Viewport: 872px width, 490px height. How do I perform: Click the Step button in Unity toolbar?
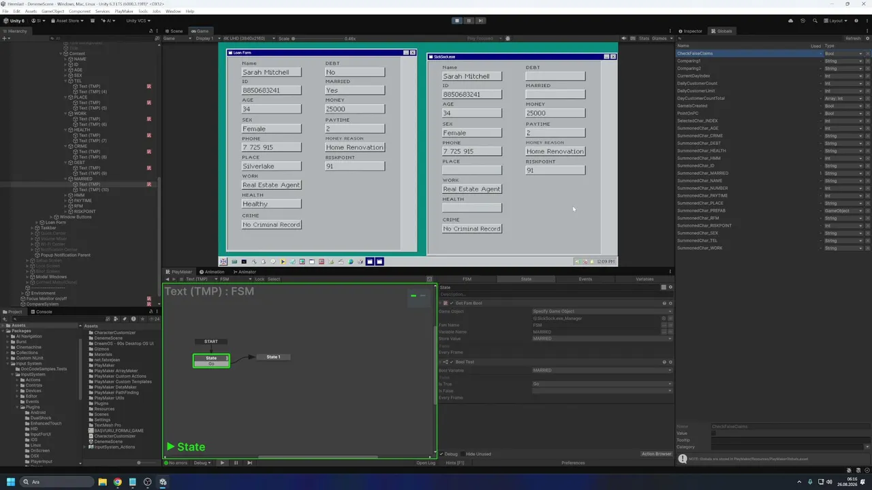click(480, 20)
